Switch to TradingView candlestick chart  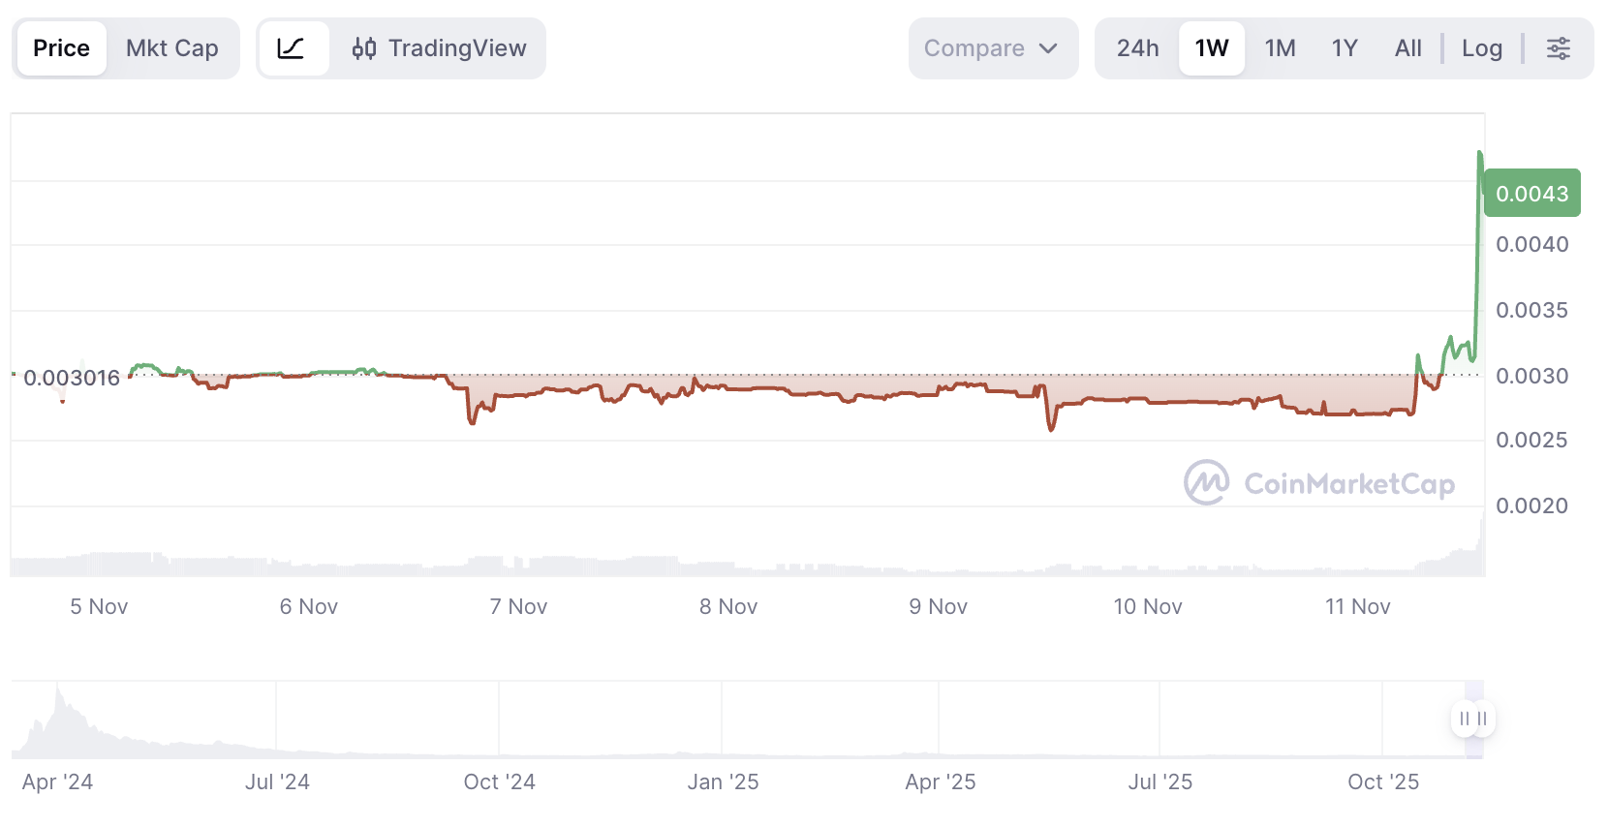(x=440, y=48)
